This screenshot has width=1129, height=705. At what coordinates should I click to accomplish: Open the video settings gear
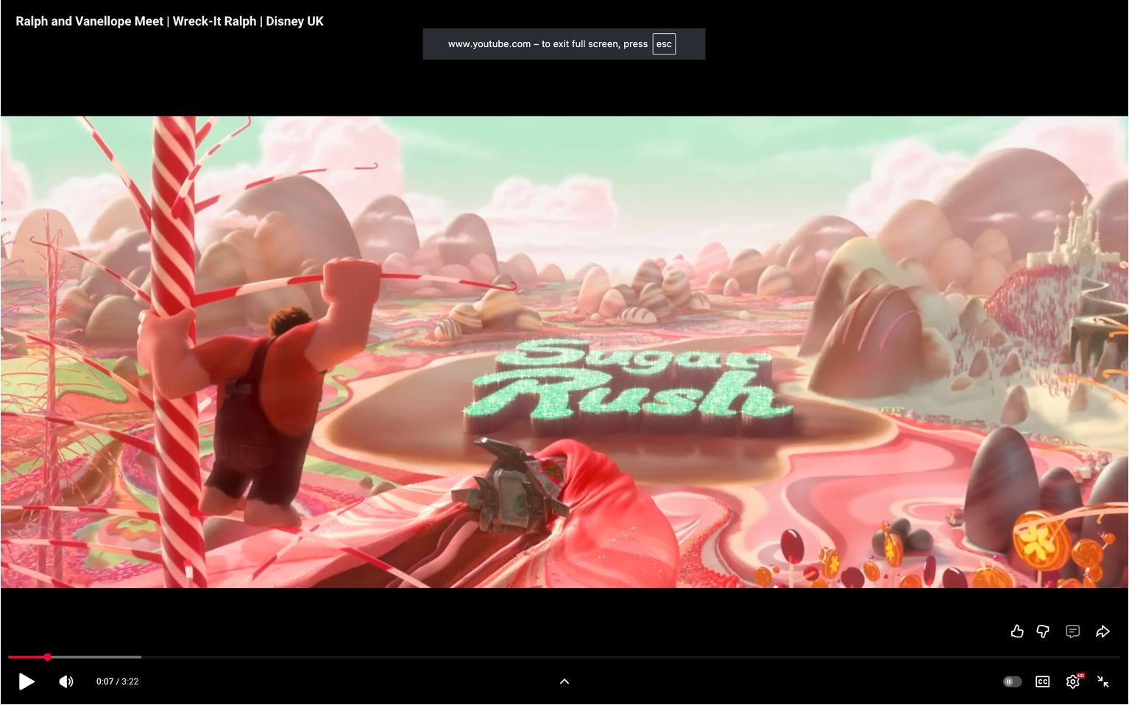click(1073, 681)
